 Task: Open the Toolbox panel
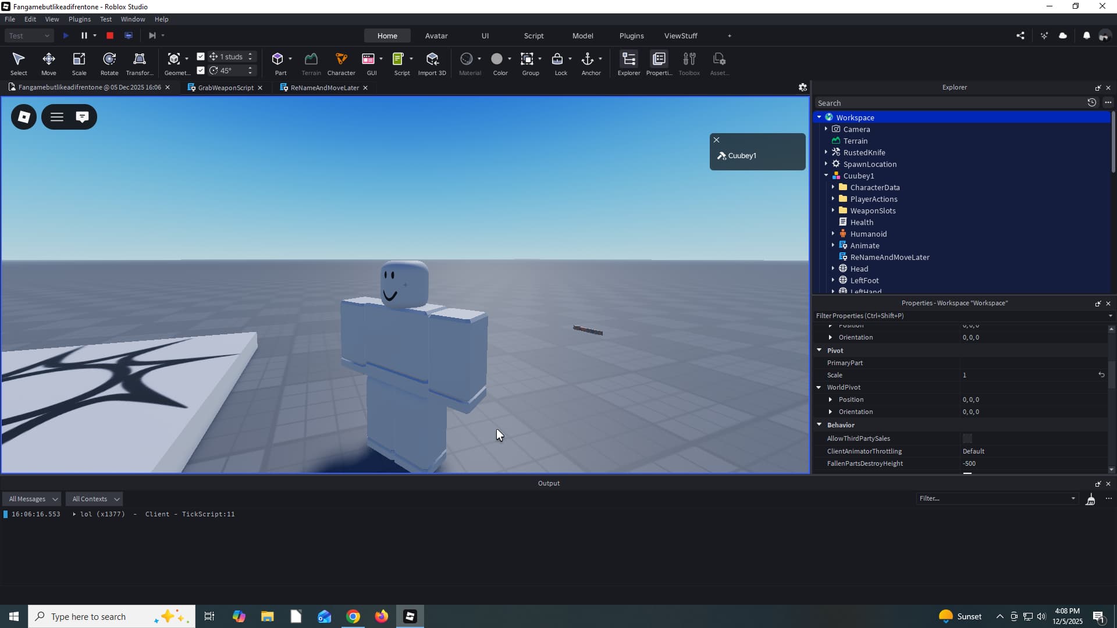point(689,63)
